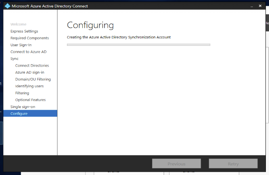Click the configuration progress bar
269x175 pixels.
(x=139, y=45)
